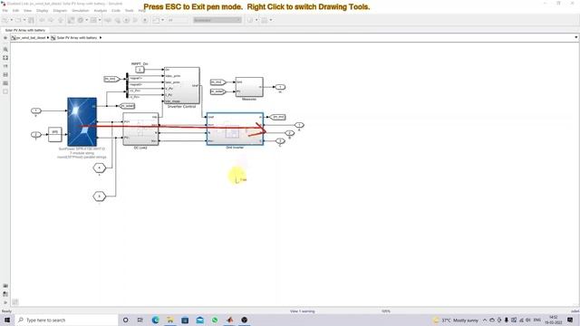This screenshot has width=580, height=326.
Task: Click the taskbar search box
Action: coord(66,320)
